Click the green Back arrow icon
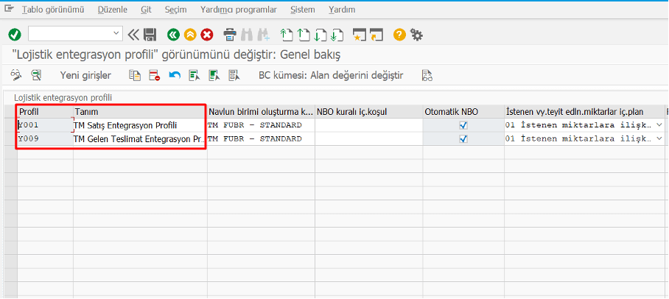Viewport: 669px width, 299px height. (x=173, y=34)
